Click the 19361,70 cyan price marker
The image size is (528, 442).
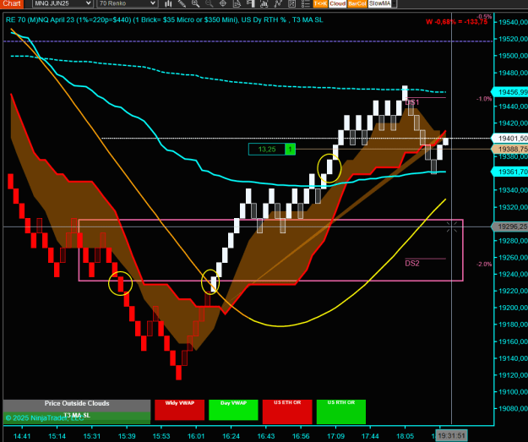tap(509, 172)
